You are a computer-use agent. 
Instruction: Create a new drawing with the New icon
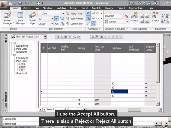[10, 3]
